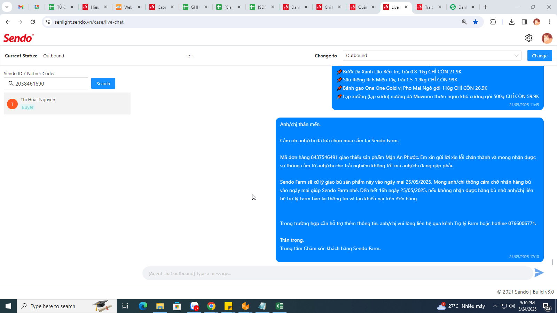This screenshot has width=557, height=313.
Task: Open new browser tab
Action: click(486, 7)
